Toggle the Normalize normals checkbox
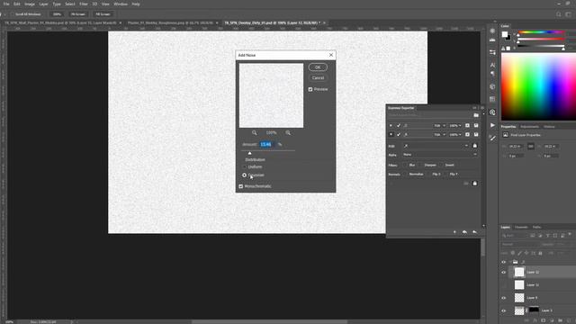The width and height of the screenshot is (576, 324). (x=406, y=174)
